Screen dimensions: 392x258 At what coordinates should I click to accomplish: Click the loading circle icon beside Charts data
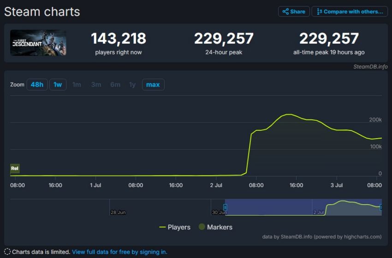[7, 252]
